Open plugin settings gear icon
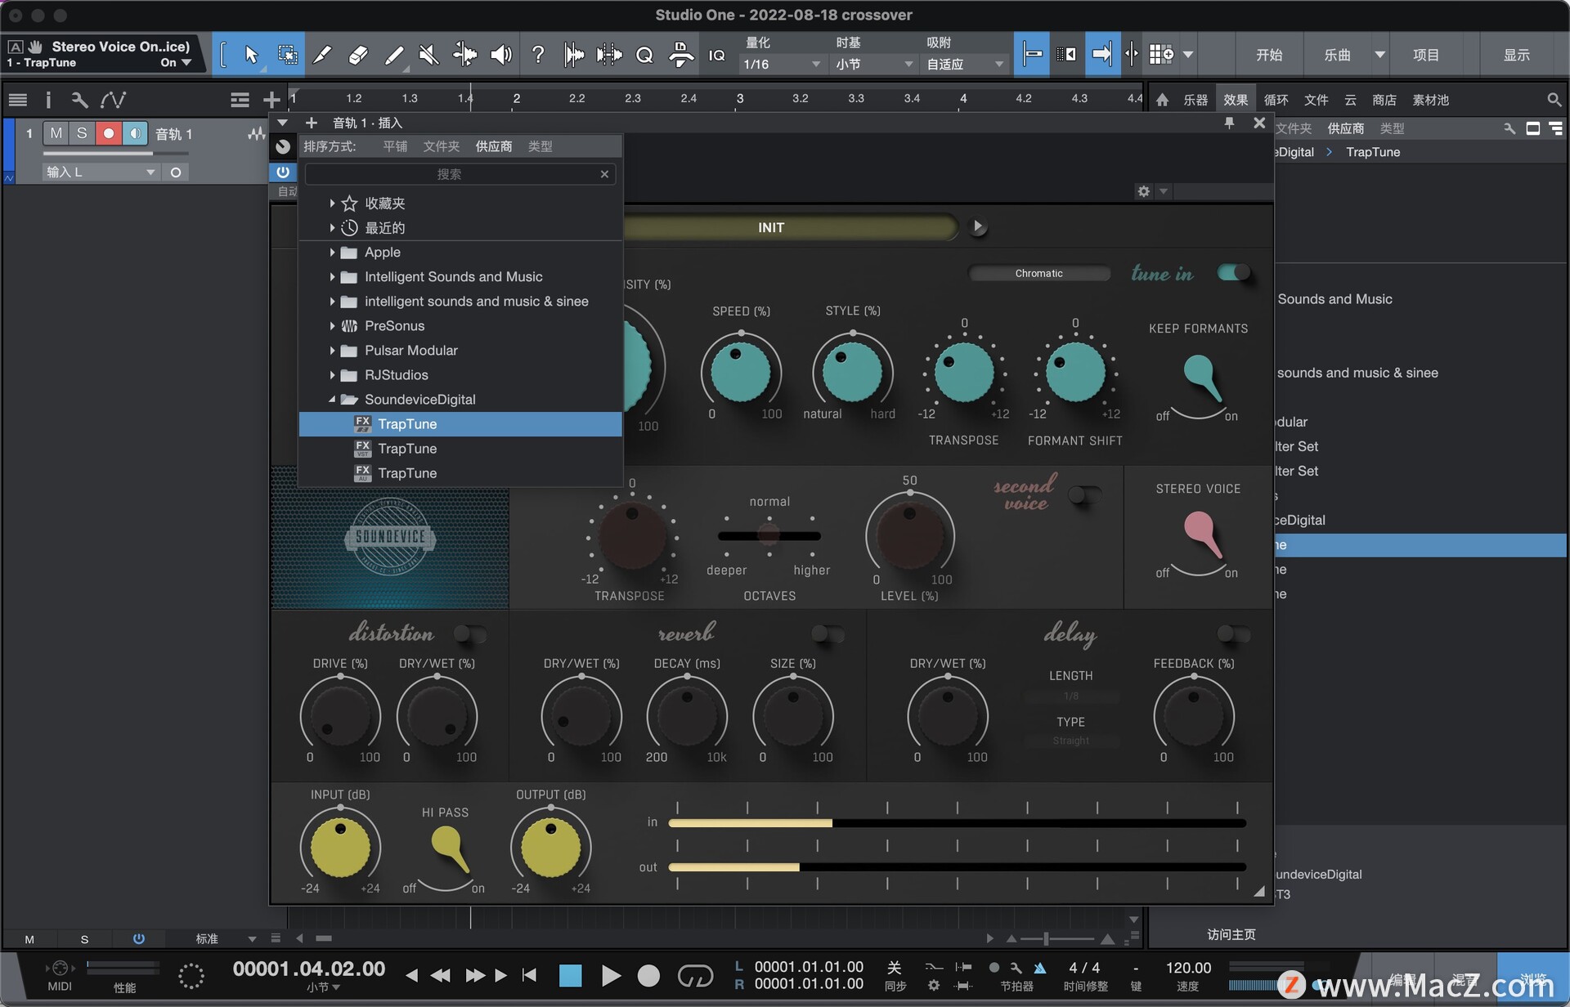 1143,191
